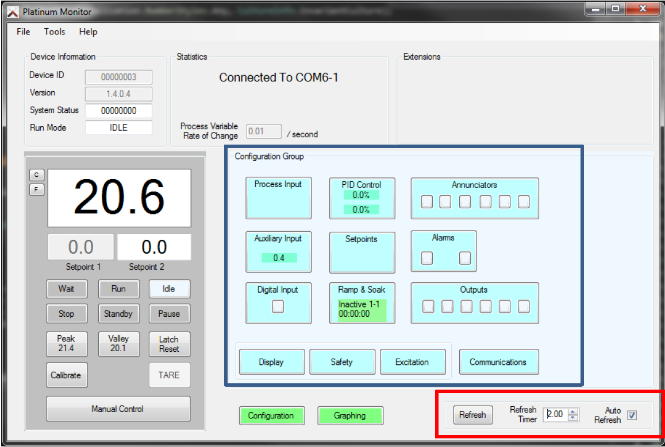Open the Setpoints configuration tile
The width and height of the screenshot is (665, 447).
362,251
